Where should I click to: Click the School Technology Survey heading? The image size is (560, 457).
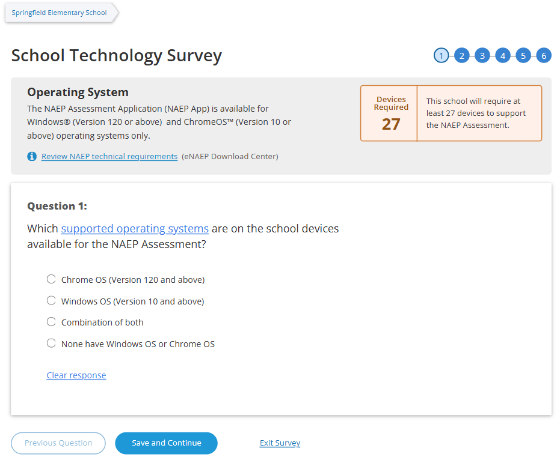coord(117,56)
